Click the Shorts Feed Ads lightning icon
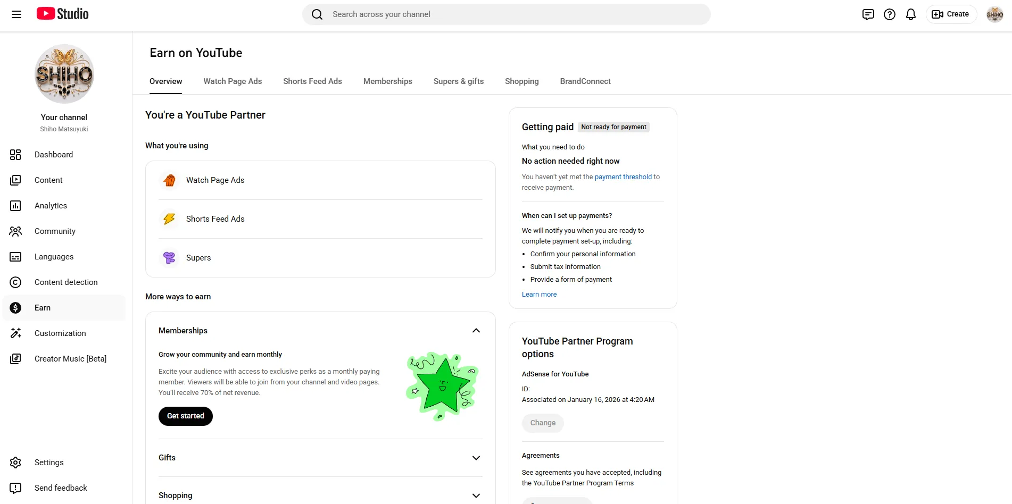Screen dimensions: 1012x504 [169, 219]
